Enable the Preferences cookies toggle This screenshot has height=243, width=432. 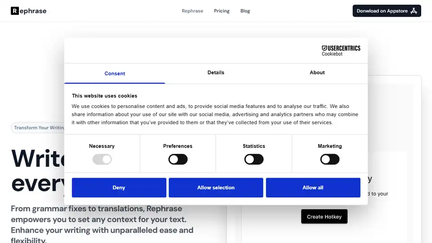pos(178,159)
